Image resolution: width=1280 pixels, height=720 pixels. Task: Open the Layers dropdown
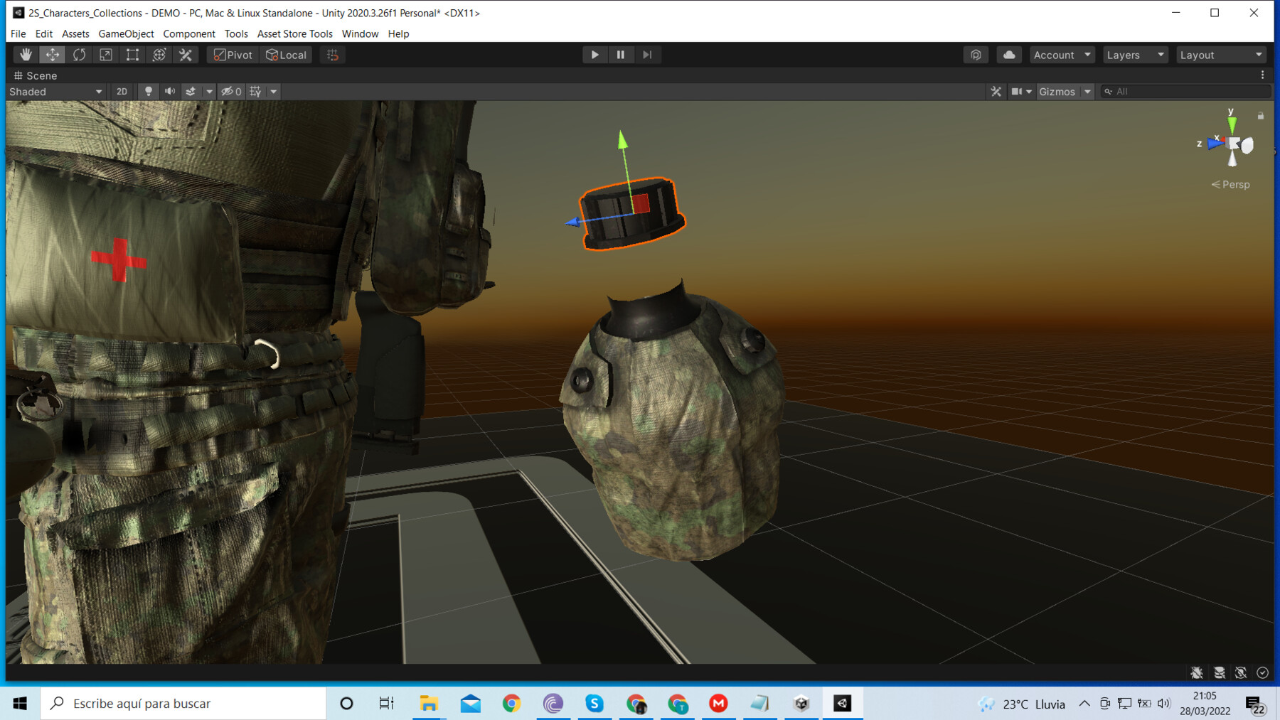tap(1136, 55)
